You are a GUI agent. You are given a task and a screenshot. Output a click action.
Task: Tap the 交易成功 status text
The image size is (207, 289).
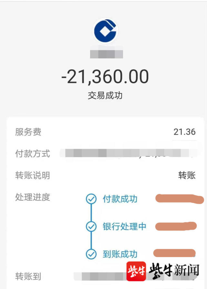tap(103, 95)
